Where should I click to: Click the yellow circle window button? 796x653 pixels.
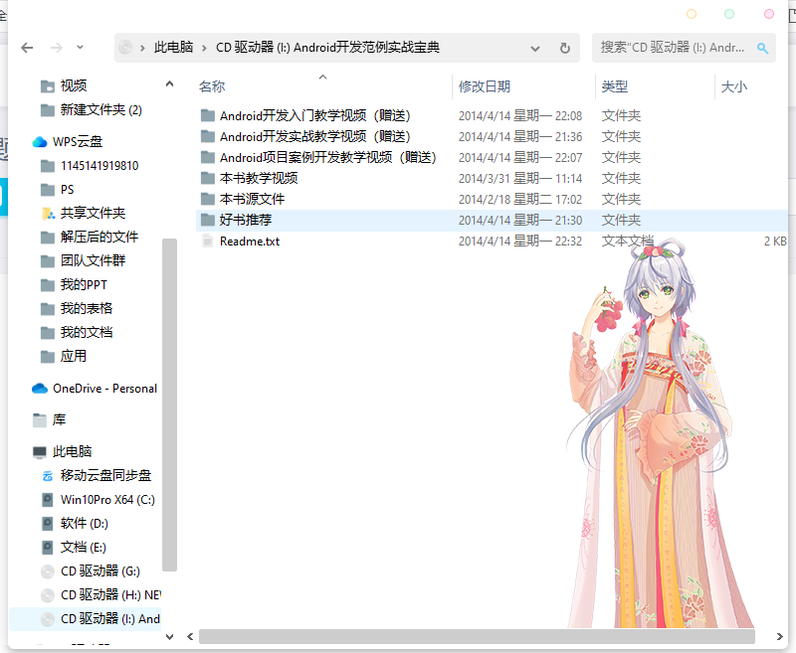692,14
